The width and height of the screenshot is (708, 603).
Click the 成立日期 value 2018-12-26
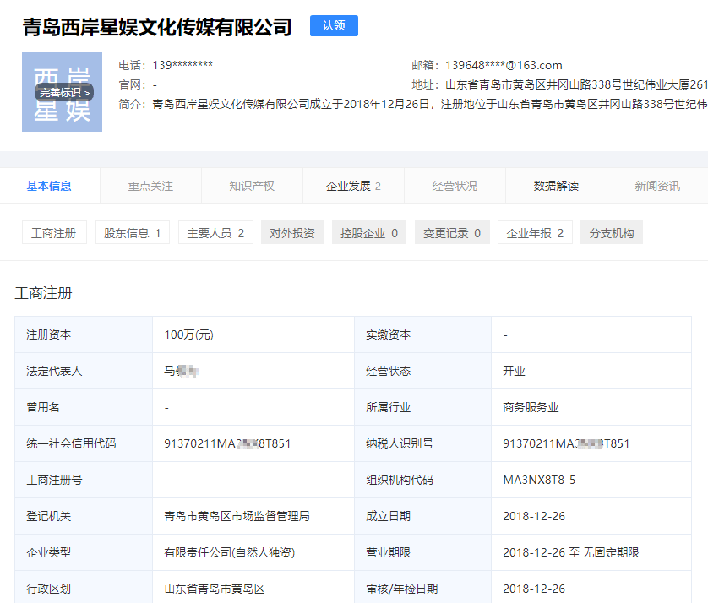pyautogui.click(x=534, y=516)
